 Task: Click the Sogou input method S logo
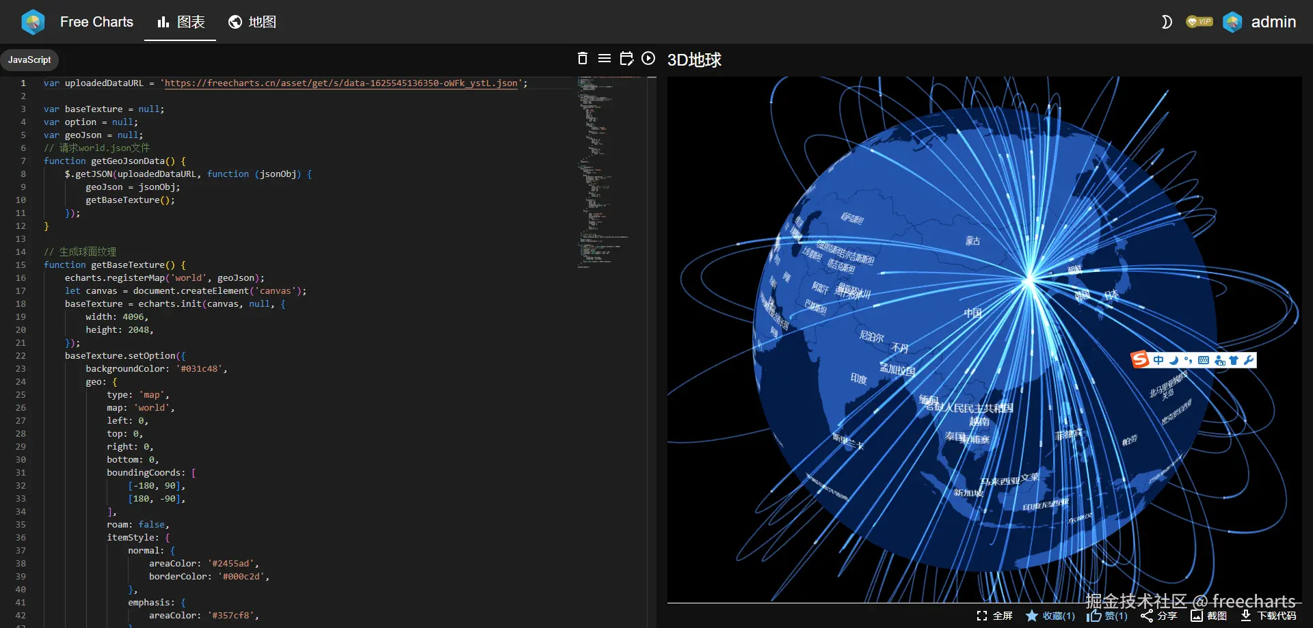(1140, 359)
